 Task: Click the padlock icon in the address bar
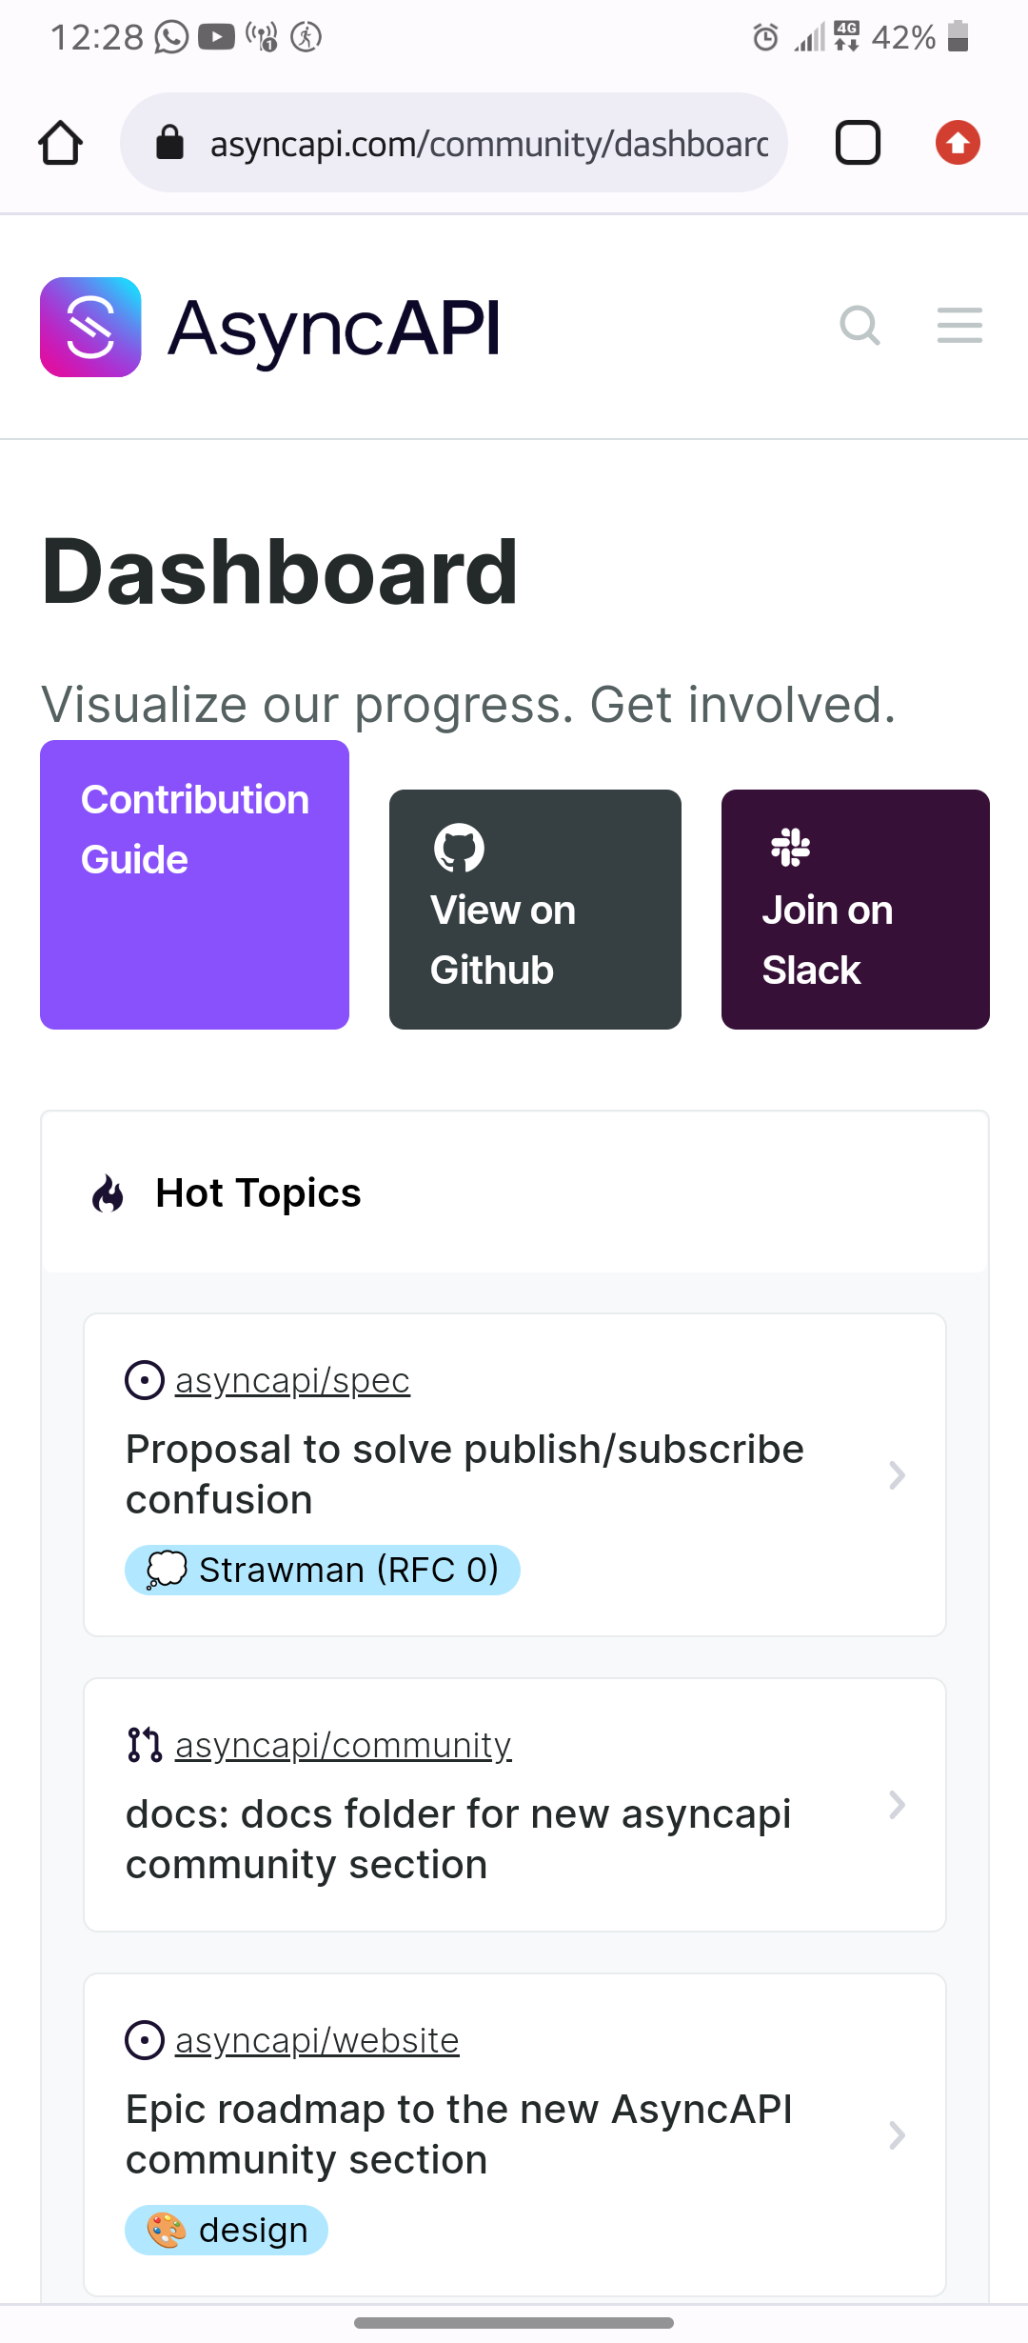click(169, 142)
